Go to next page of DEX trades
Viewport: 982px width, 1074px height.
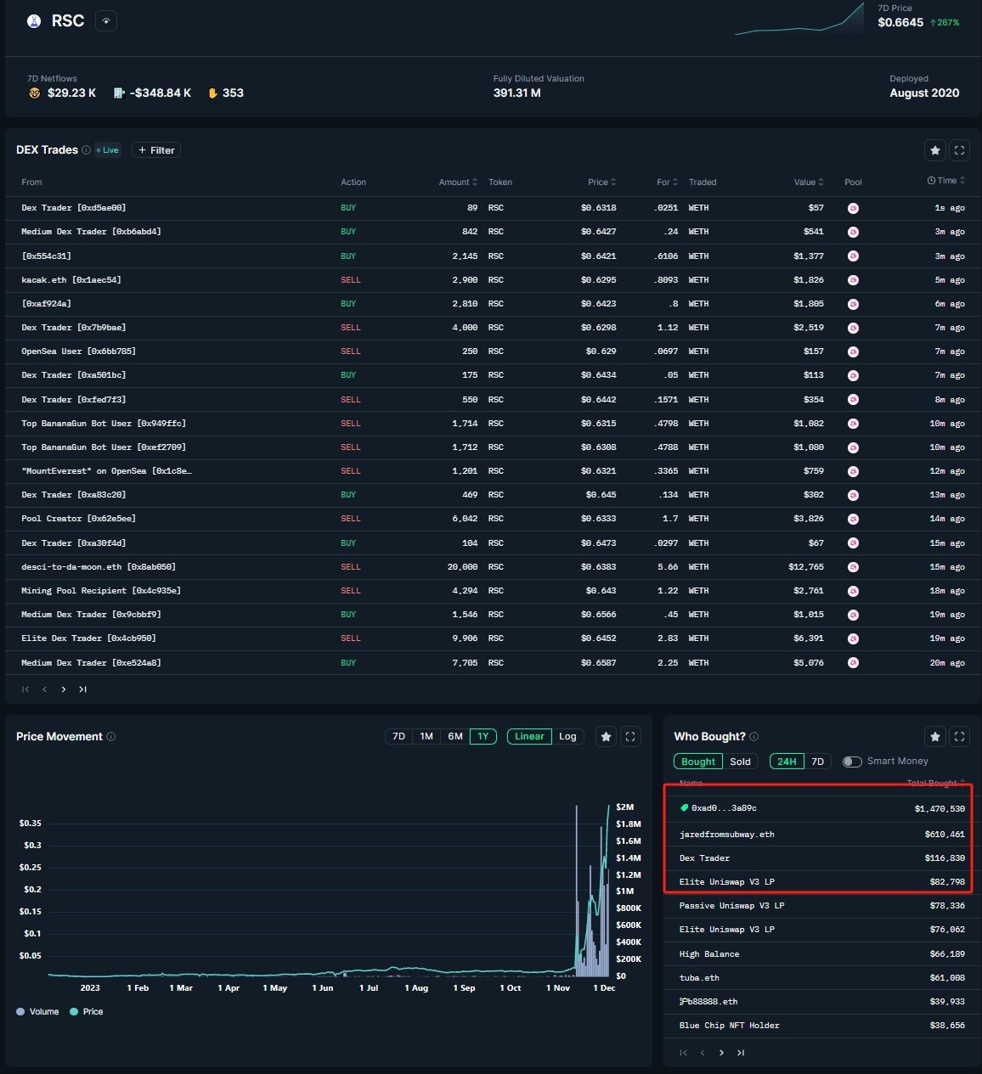tap(64, 689)
